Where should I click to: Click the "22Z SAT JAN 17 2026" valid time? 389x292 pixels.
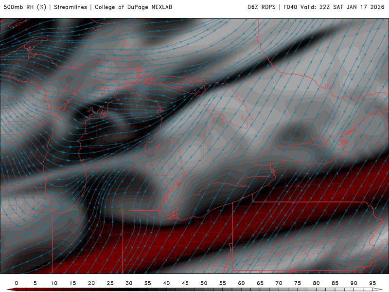click(352, 7)
